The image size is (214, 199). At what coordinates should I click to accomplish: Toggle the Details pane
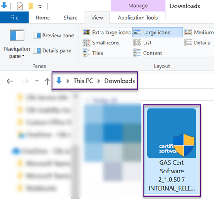(x=52, y=51)
